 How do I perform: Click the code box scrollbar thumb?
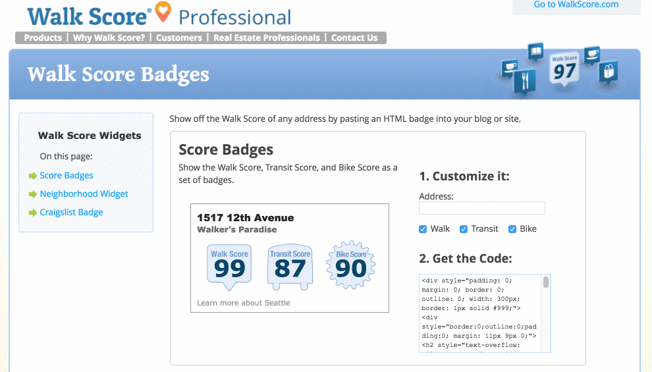546,282
